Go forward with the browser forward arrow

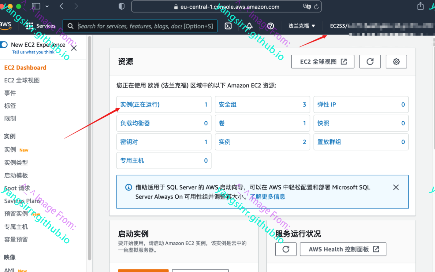click(76, 6)
